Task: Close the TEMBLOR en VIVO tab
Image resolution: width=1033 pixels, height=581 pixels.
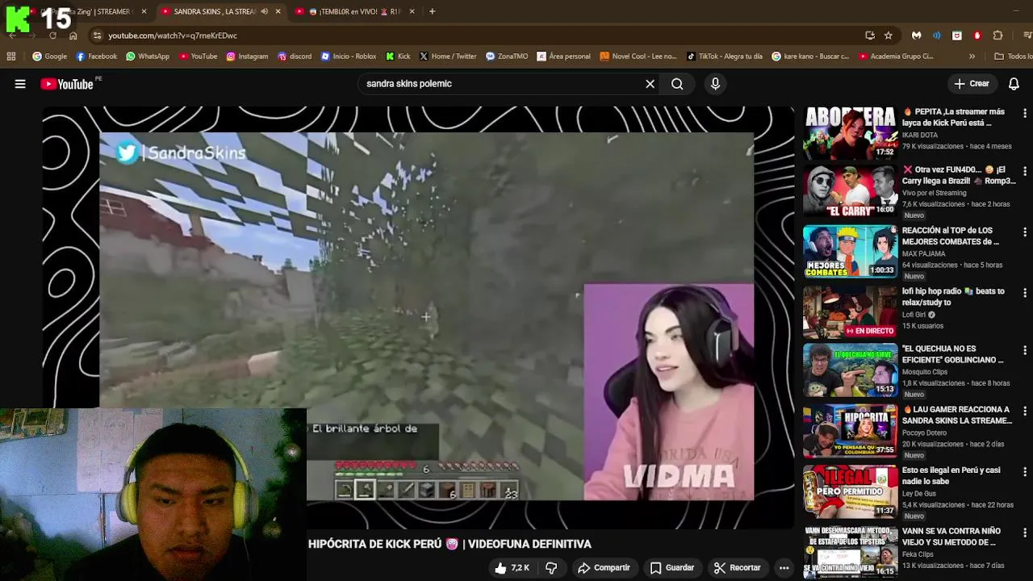Action: pyautogui.click(x=412, y=11)
